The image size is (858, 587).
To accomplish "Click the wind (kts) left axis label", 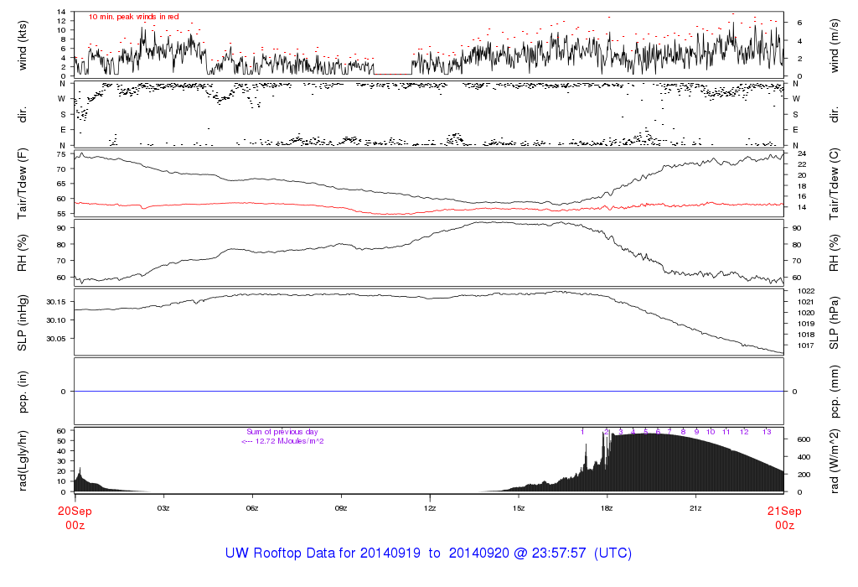I will pyautogui.click(x=23, y=44).
